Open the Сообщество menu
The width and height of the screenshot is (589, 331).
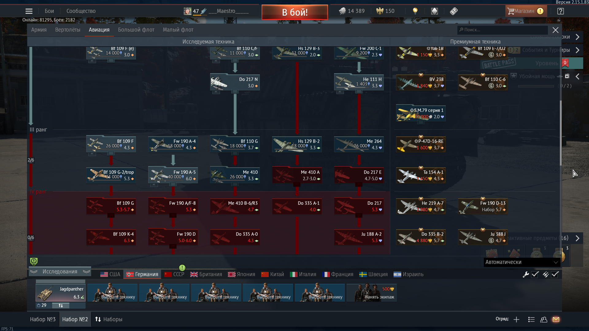click(81, 11)
